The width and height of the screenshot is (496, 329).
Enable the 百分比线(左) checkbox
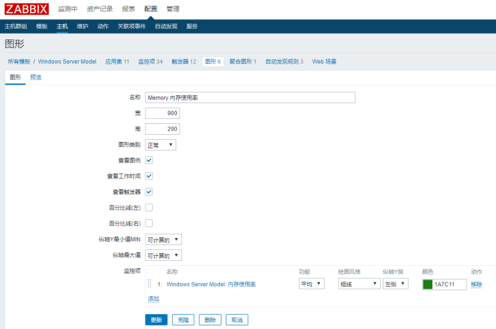(148, 208)
